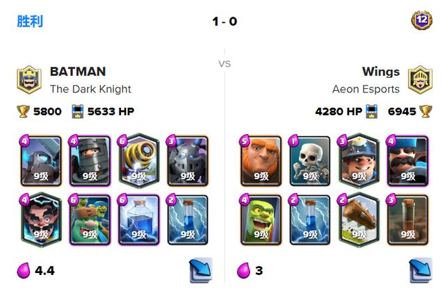Click BATMAN's king clan badge
445x300 pixels.
click(29, 80)
